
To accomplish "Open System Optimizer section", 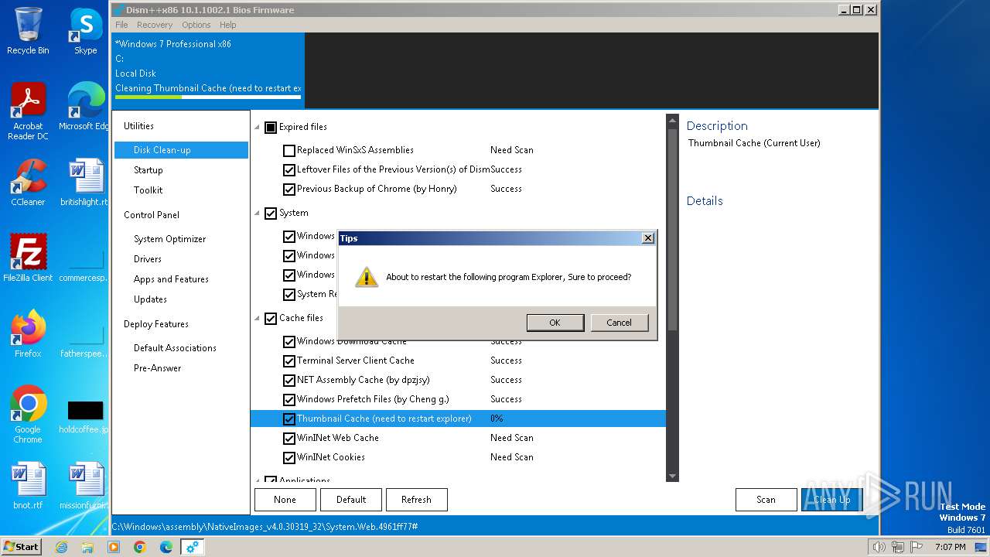I will [170, 239].
